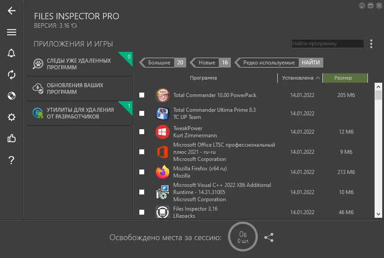
Task: Click the Программа column header
Action: (x=203, y=78)
